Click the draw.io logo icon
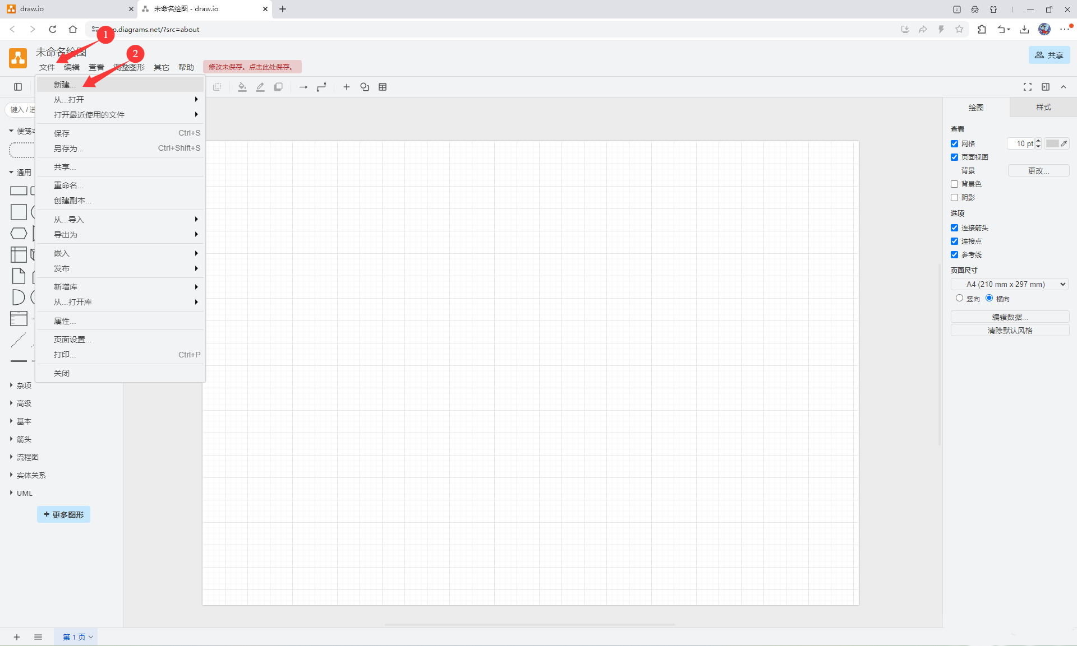This screenshot has height=646, width=1077. tap(17, 58)
